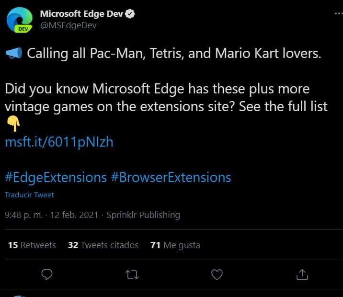The image size is (343, 297).
Task: Show the 71 Me gusta list
Action: [x=175, y=245]
